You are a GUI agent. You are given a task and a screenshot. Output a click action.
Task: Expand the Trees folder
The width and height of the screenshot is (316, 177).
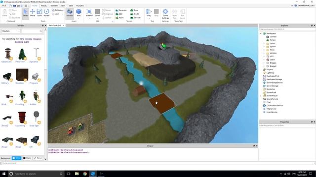click(264, 50)
